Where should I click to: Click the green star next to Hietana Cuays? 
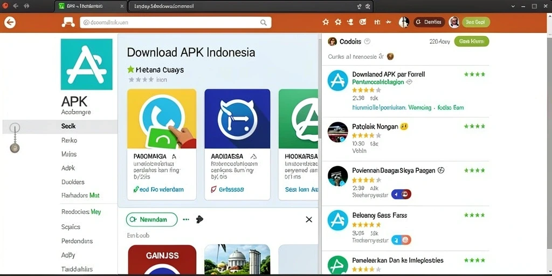coord(130,70)
